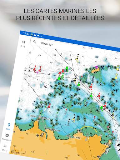Tap the land elevation '45' marker
Screen dimensions: 120x160
[x=33, y=152]
